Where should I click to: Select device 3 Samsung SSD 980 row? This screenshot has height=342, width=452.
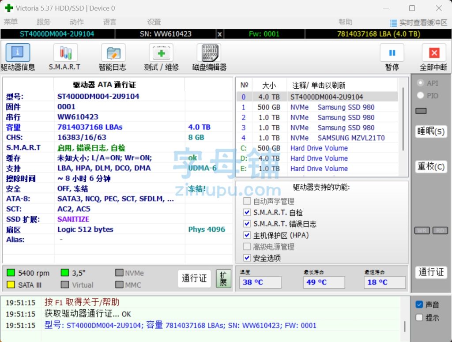click(317, 128)
